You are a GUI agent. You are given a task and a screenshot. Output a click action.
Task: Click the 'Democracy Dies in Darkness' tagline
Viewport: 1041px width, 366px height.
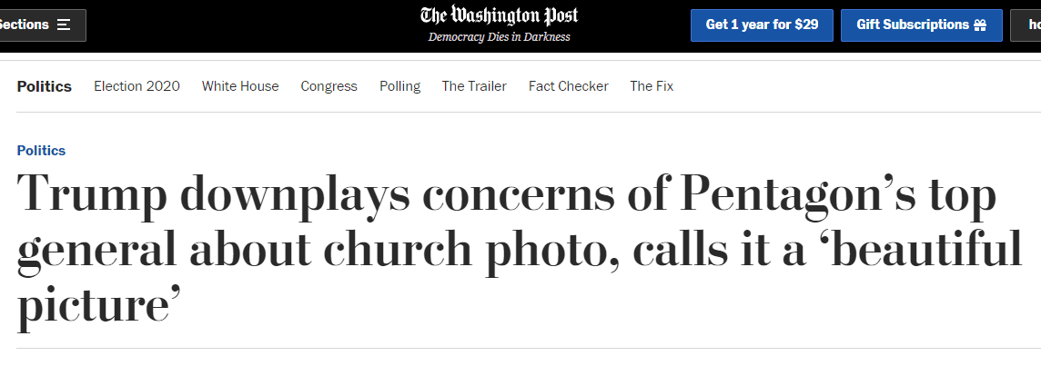click(x=499, y=37)
